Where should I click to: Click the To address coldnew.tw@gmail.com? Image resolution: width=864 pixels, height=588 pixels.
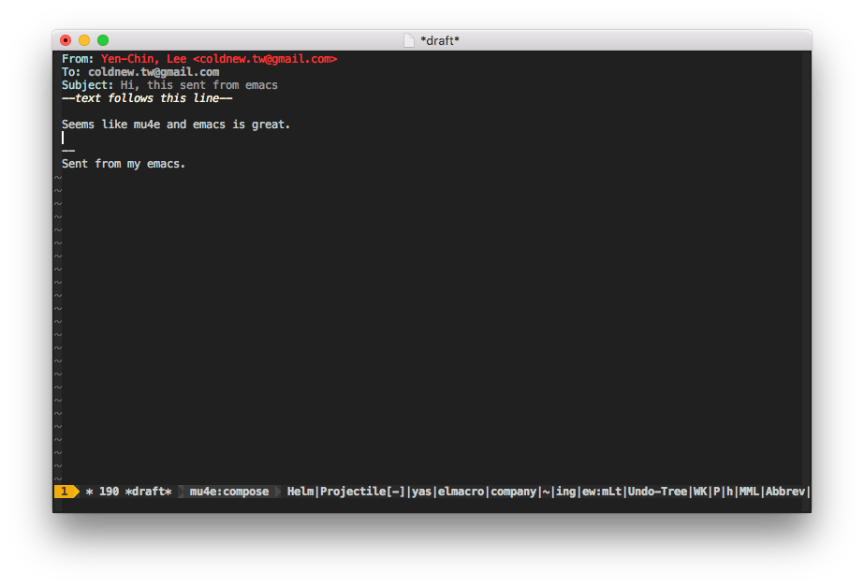click(x=154, y=72)
